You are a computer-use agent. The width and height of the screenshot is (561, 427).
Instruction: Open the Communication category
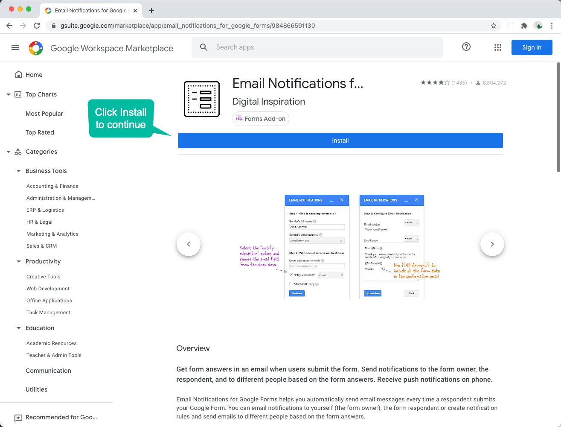pos(48,371)
